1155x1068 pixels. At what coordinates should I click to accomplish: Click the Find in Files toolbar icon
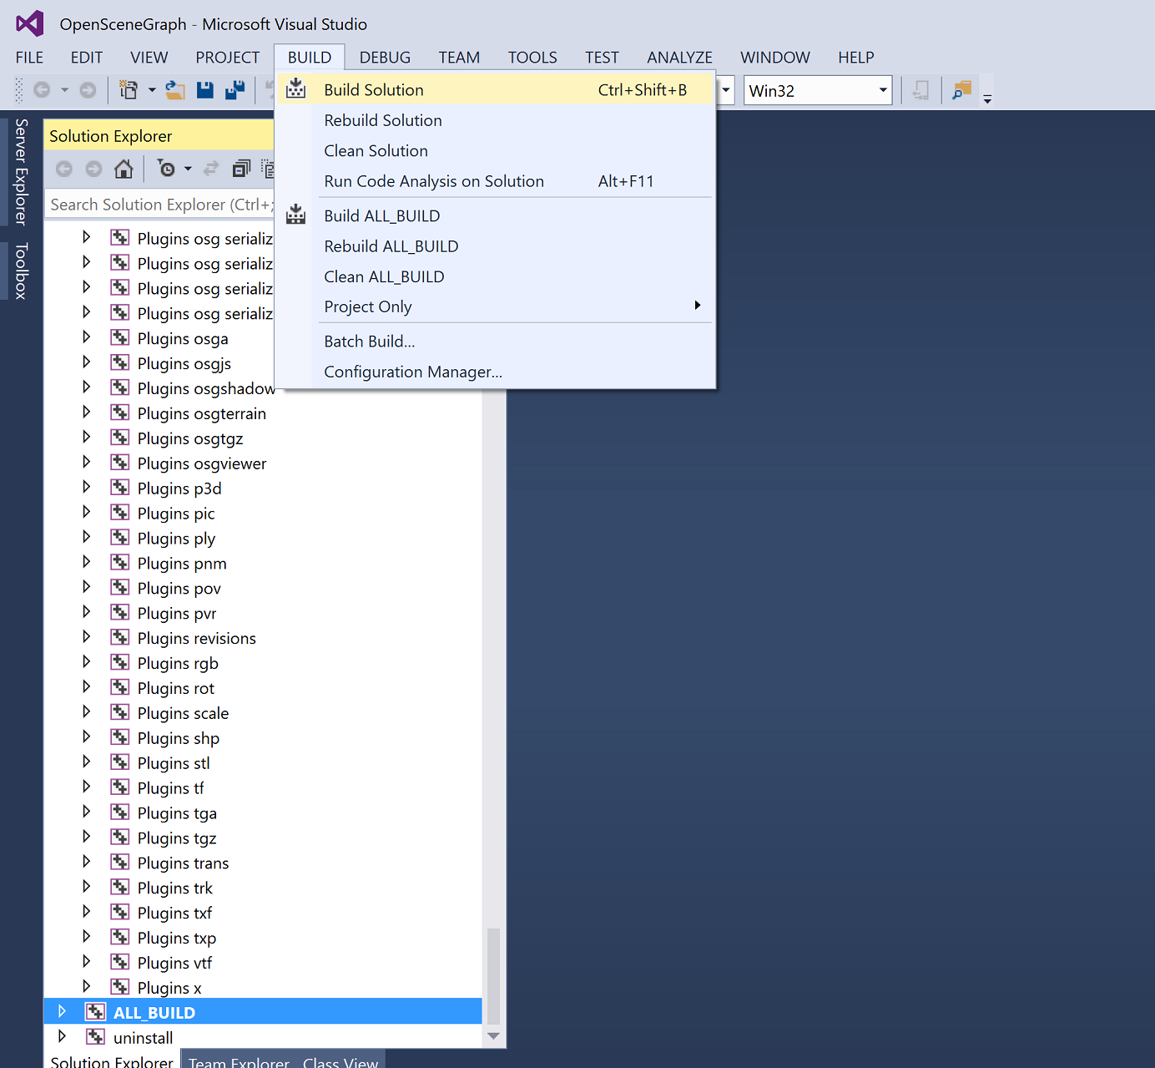(962, 90)
